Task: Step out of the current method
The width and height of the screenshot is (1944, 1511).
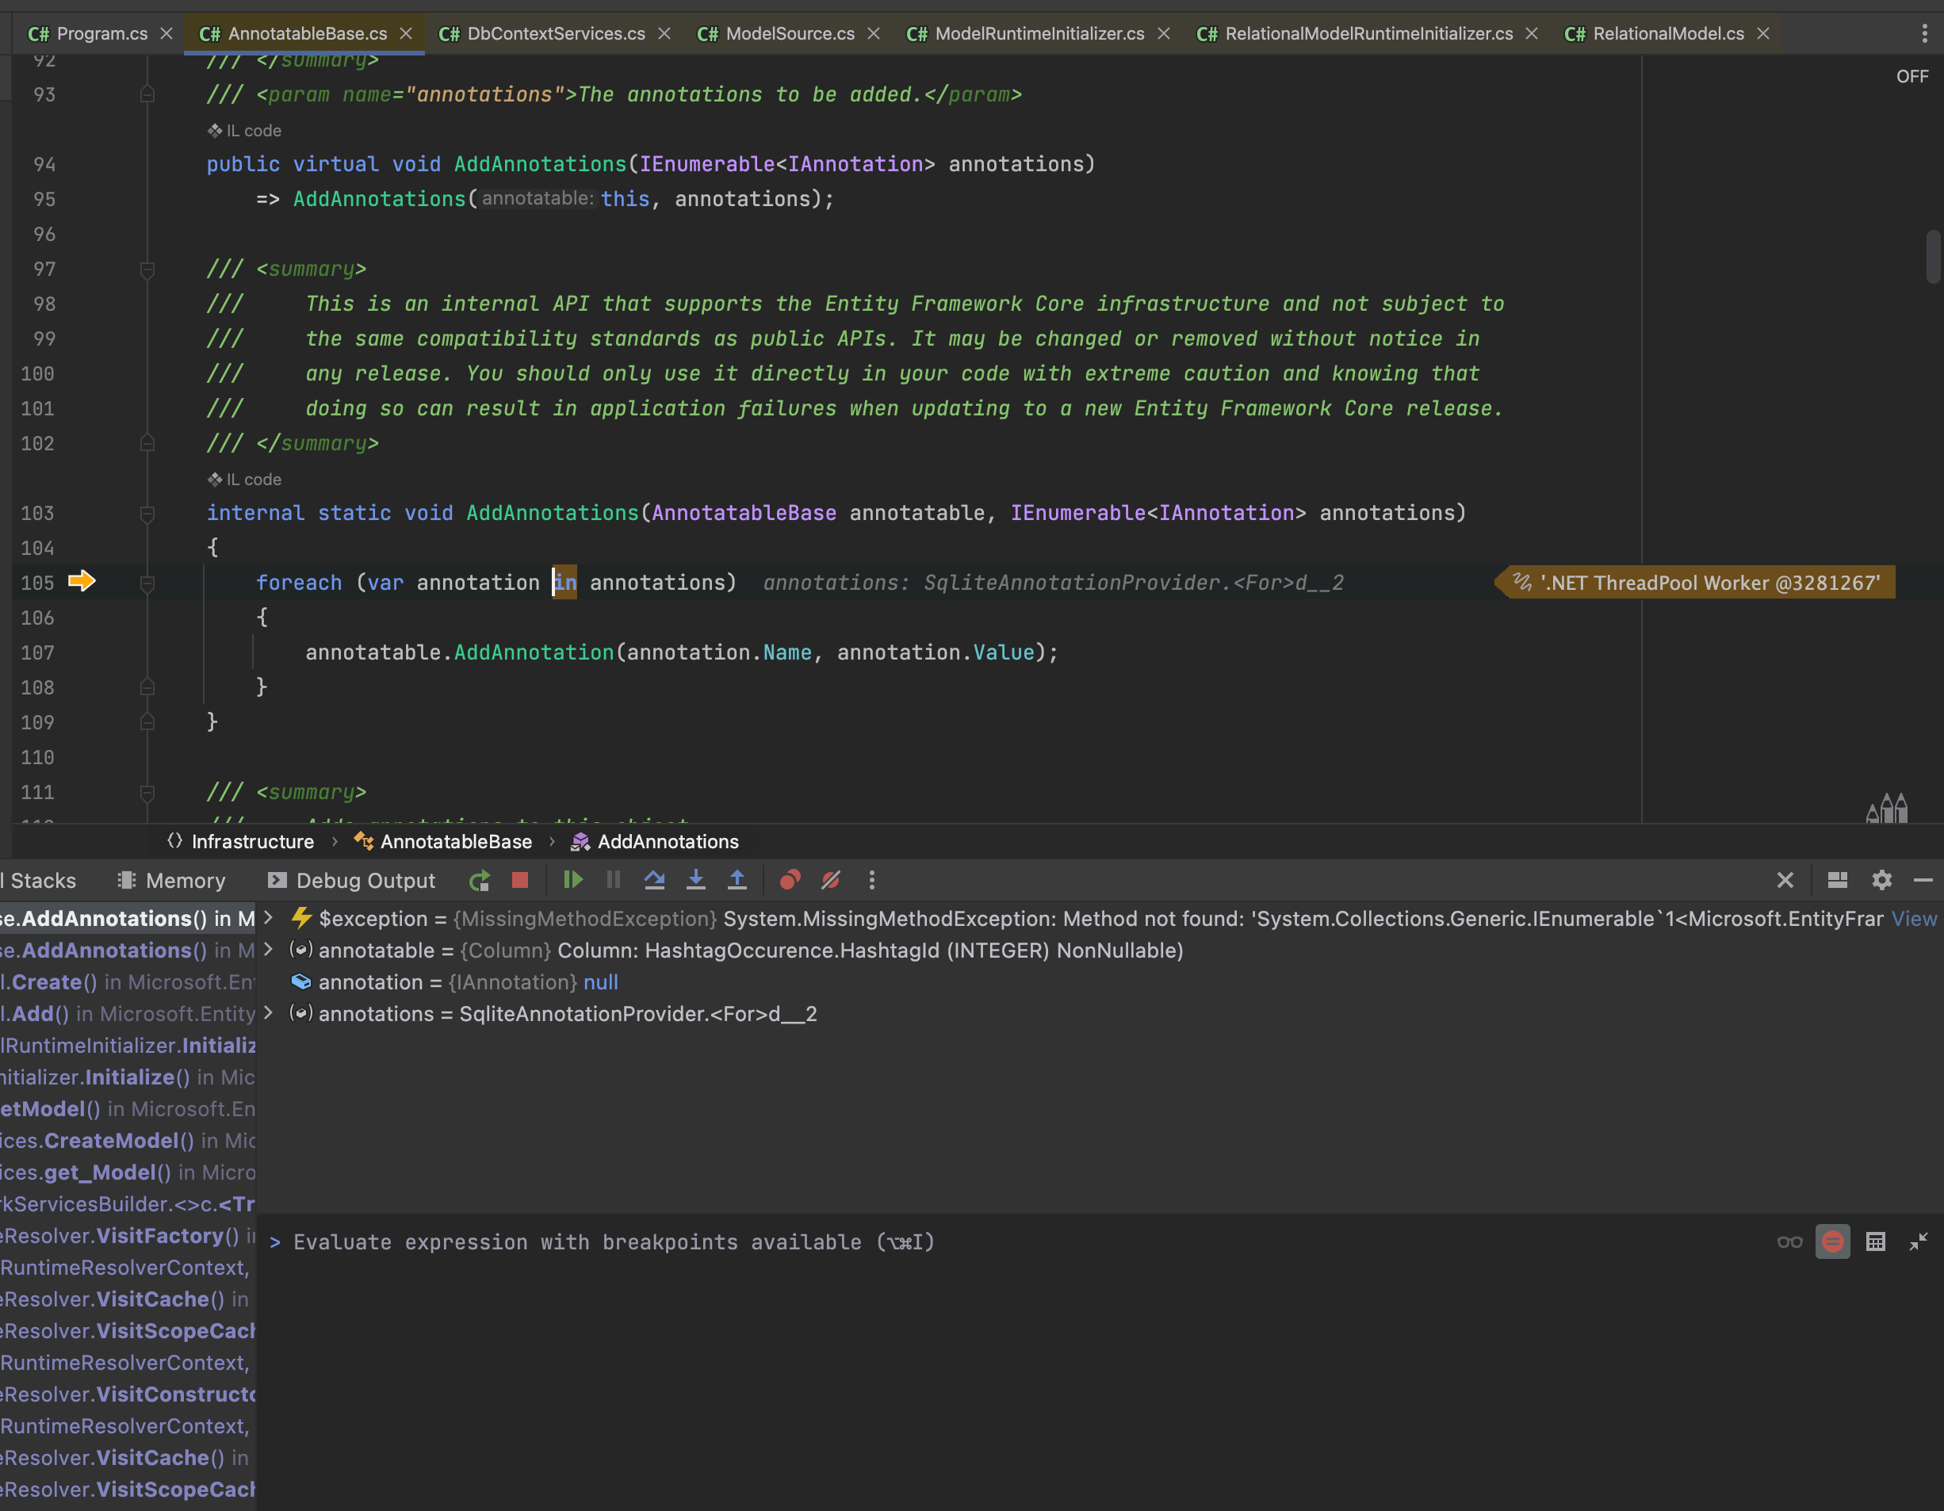Action: [x=737, y=880]
